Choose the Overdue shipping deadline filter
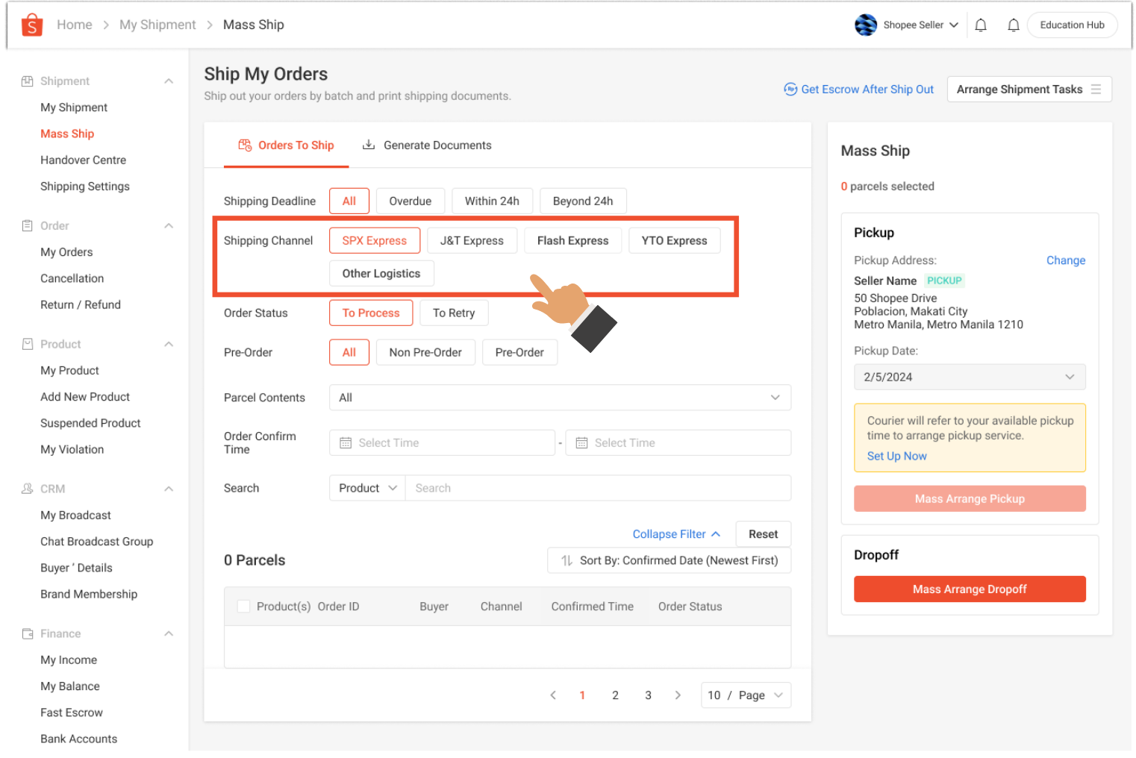The width and height of the screenshot is (1136, 758). click(x=410, y=201)
